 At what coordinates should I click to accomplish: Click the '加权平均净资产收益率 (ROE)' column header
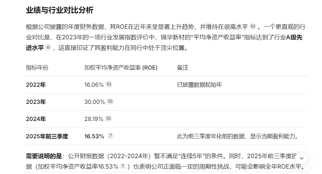coord(121,67)
